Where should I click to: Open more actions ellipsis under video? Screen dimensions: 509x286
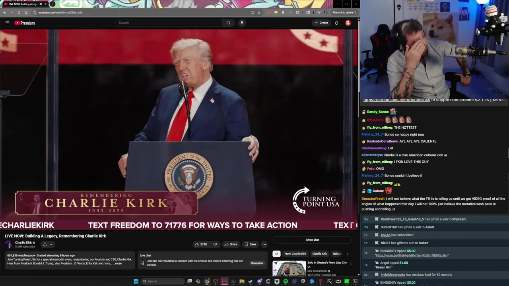264,244
